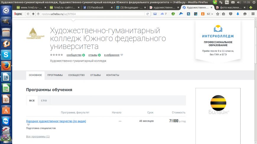Open Народное художественное творчество program link
The width and height of the screenshot is (257, 144).
pyautogui.click(x=56, y=121)
